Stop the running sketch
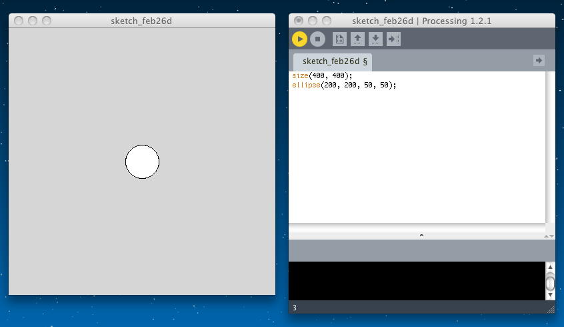This screenshot has width=564, height=327. 317,39
